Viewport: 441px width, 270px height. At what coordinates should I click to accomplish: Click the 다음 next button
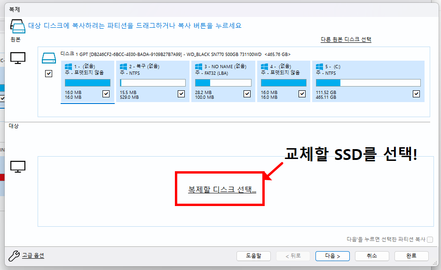tap(332, 256)
